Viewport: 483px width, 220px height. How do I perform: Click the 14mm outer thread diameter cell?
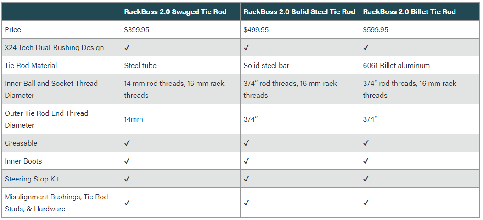tap(134, 119)
